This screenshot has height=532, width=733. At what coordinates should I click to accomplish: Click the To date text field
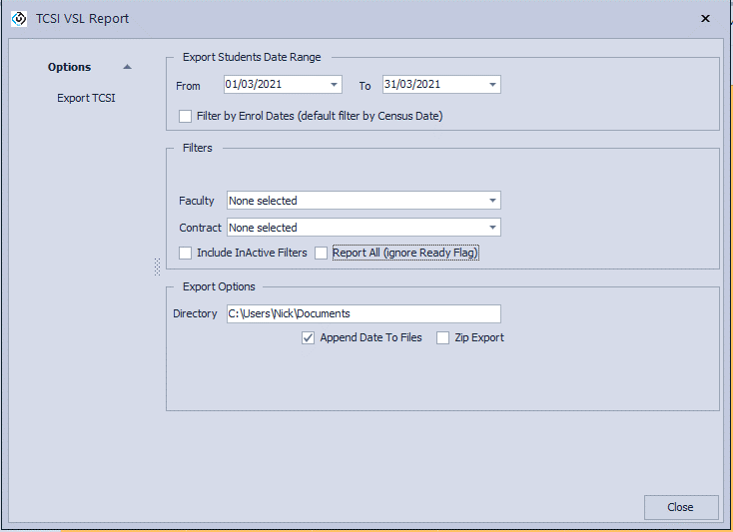click(432, 85)
